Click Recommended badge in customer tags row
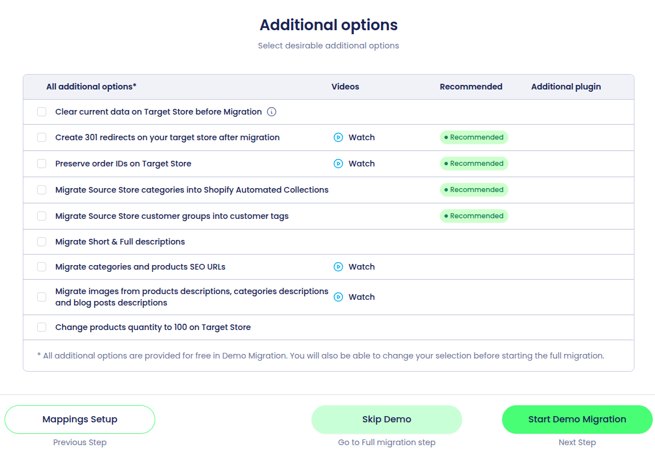 pyautogui.click(x=474, y=216)
